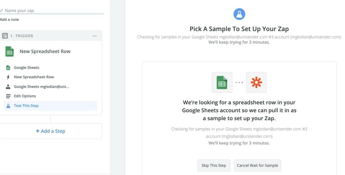Click the trigger step icon beside 1. TRIGGER
Screen dimensions: 345x175
(5, 36)
